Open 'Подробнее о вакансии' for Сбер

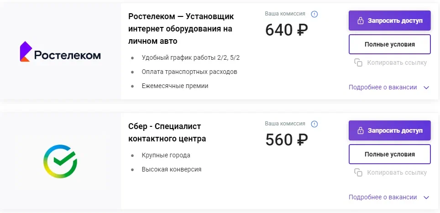pos(383,197)
